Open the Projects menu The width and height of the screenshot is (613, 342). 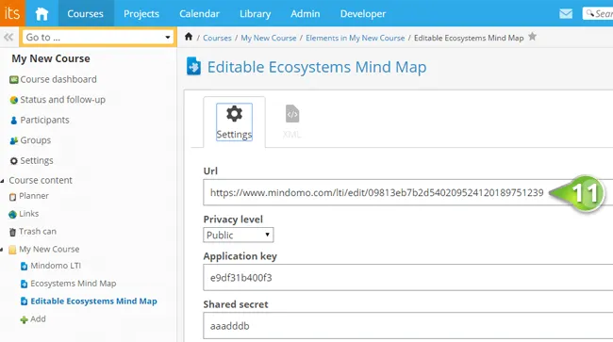coord(141,14)
